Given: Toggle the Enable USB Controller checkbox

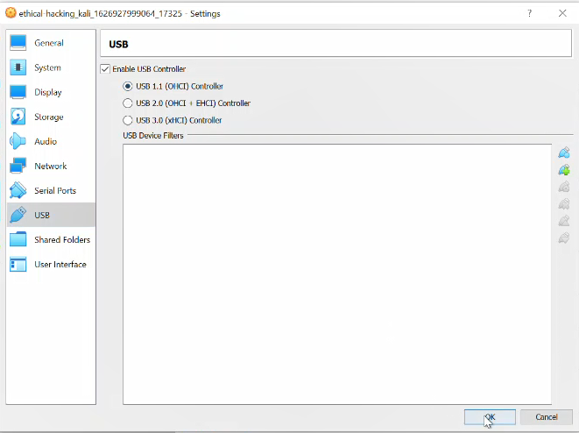Looking at the screenshot, I should 105,69.
